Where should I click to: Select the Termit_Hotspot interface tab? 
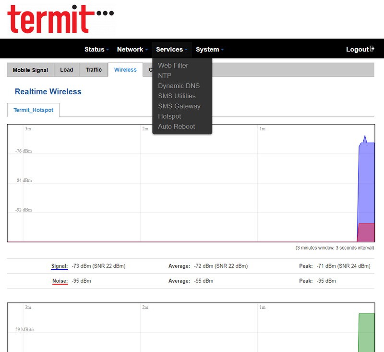(x=33, y=110)
